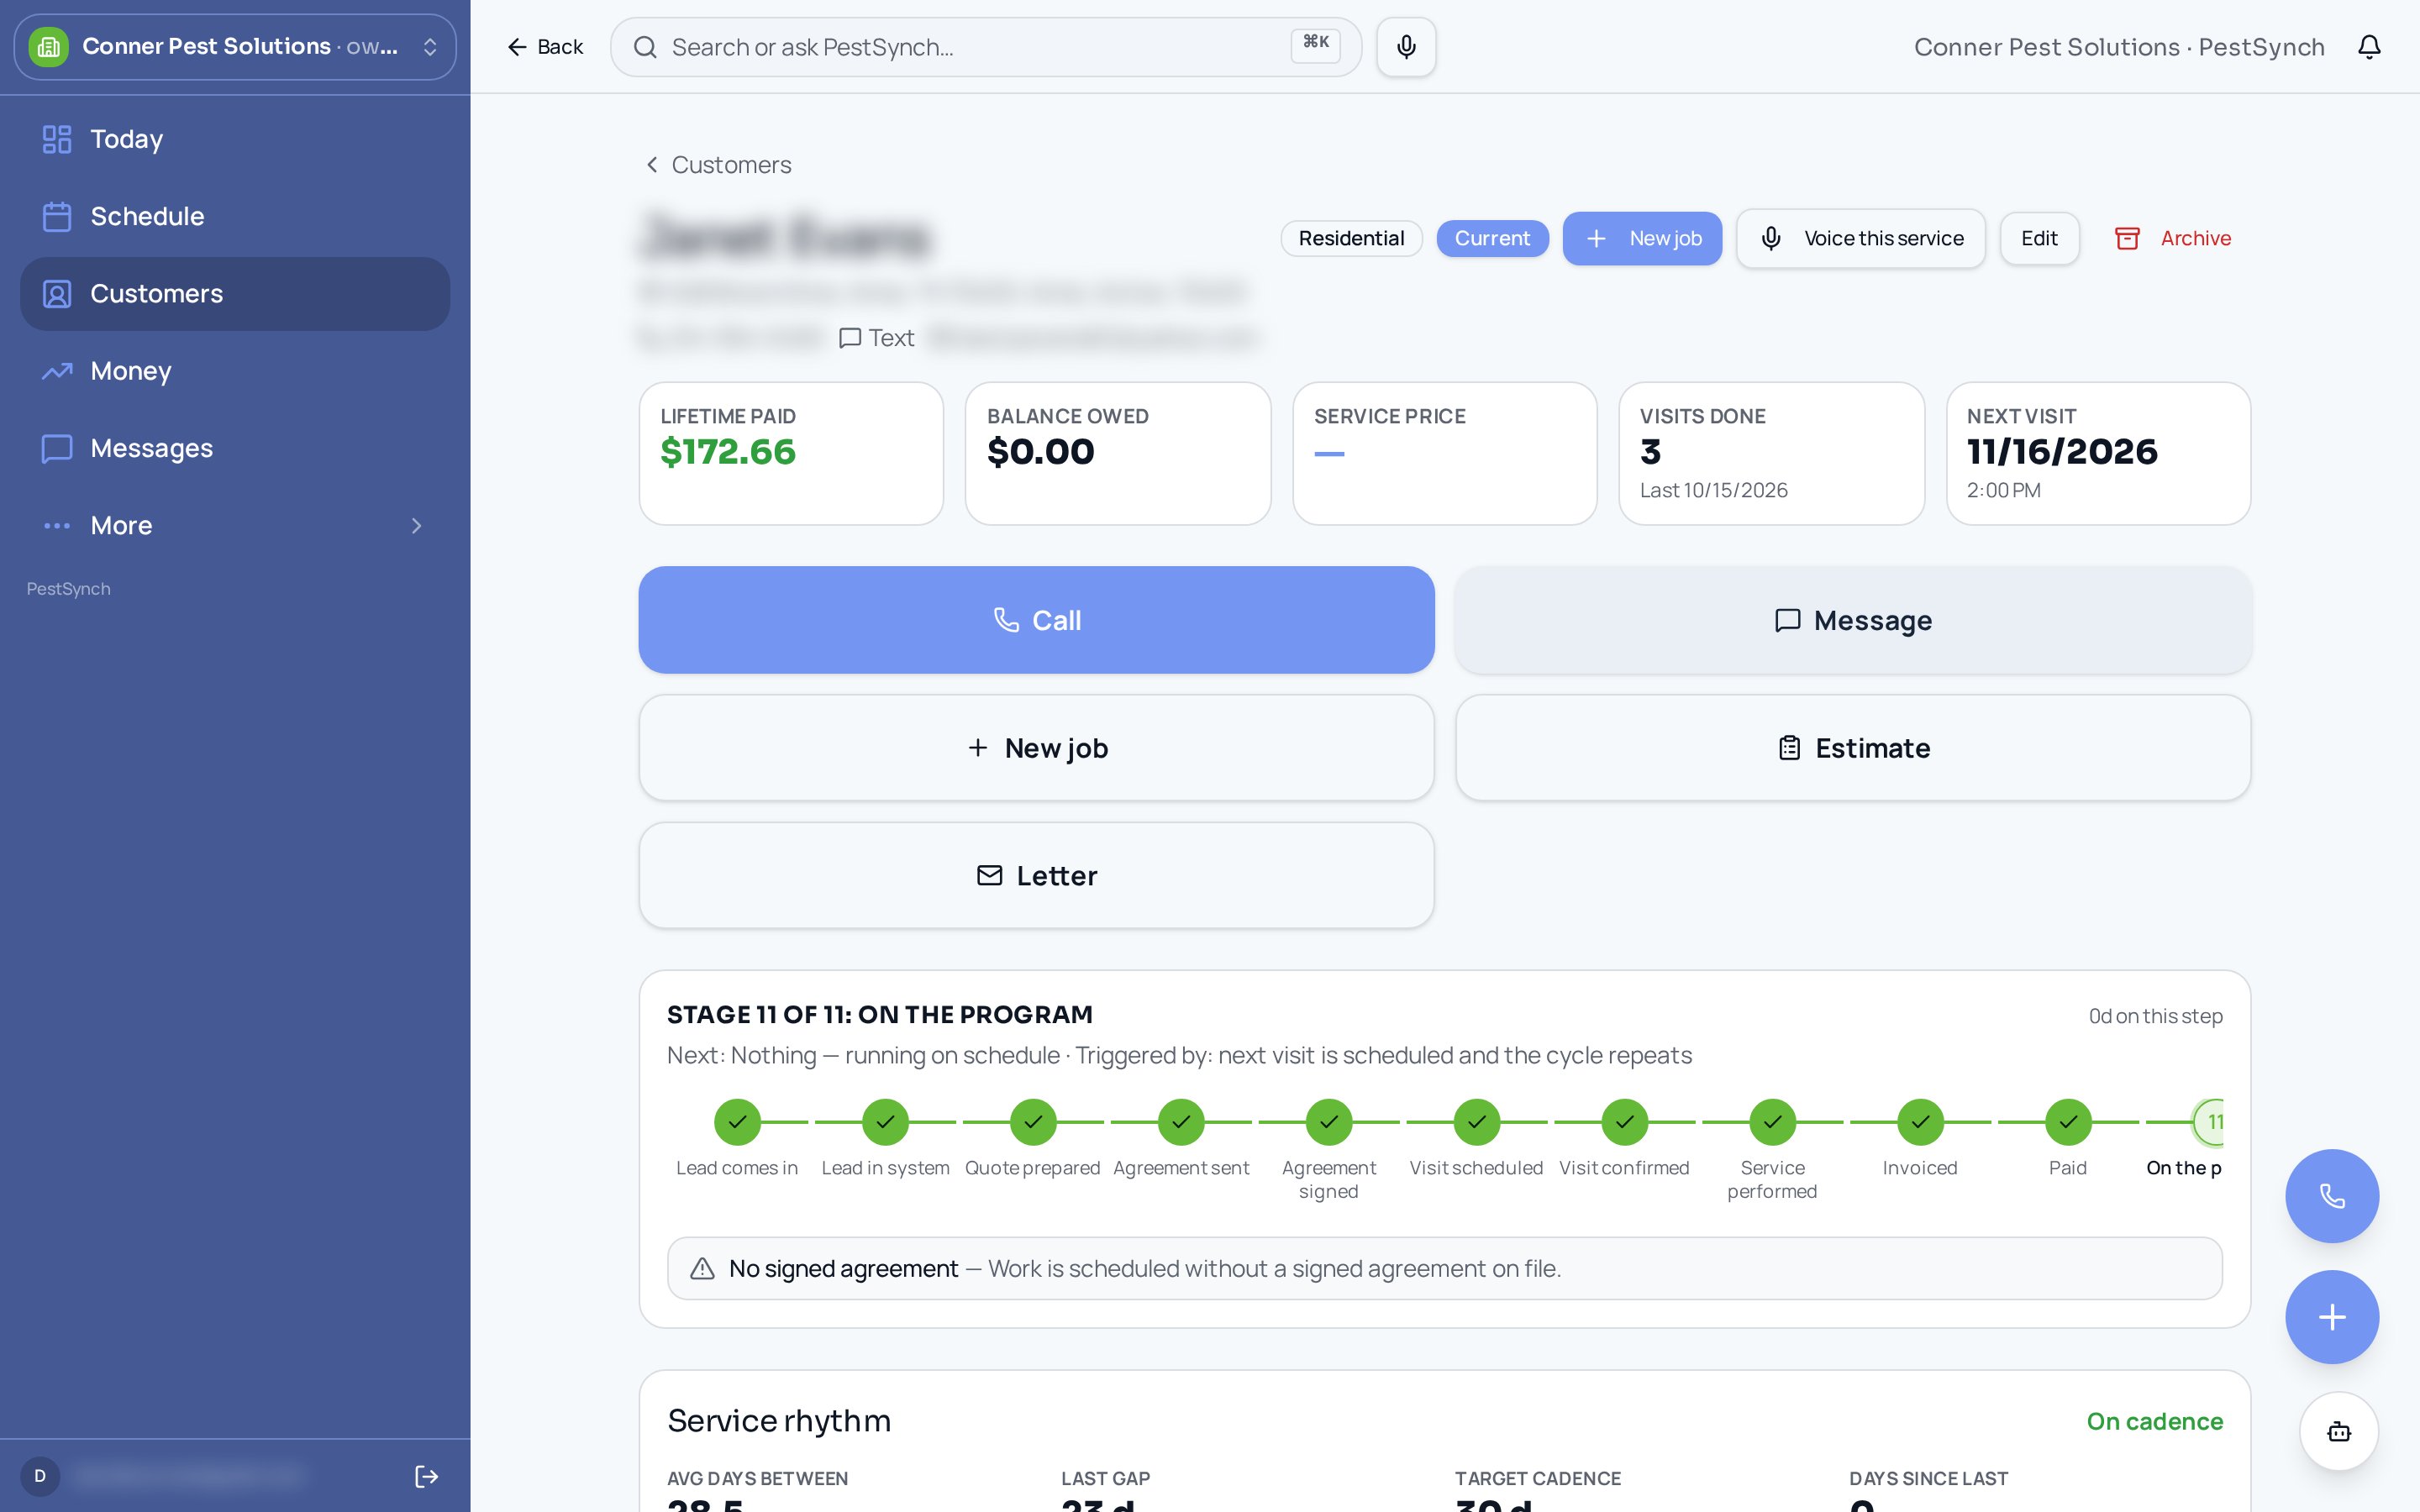Click the Invoiced checkmark step

(x=1920, y=1122)
